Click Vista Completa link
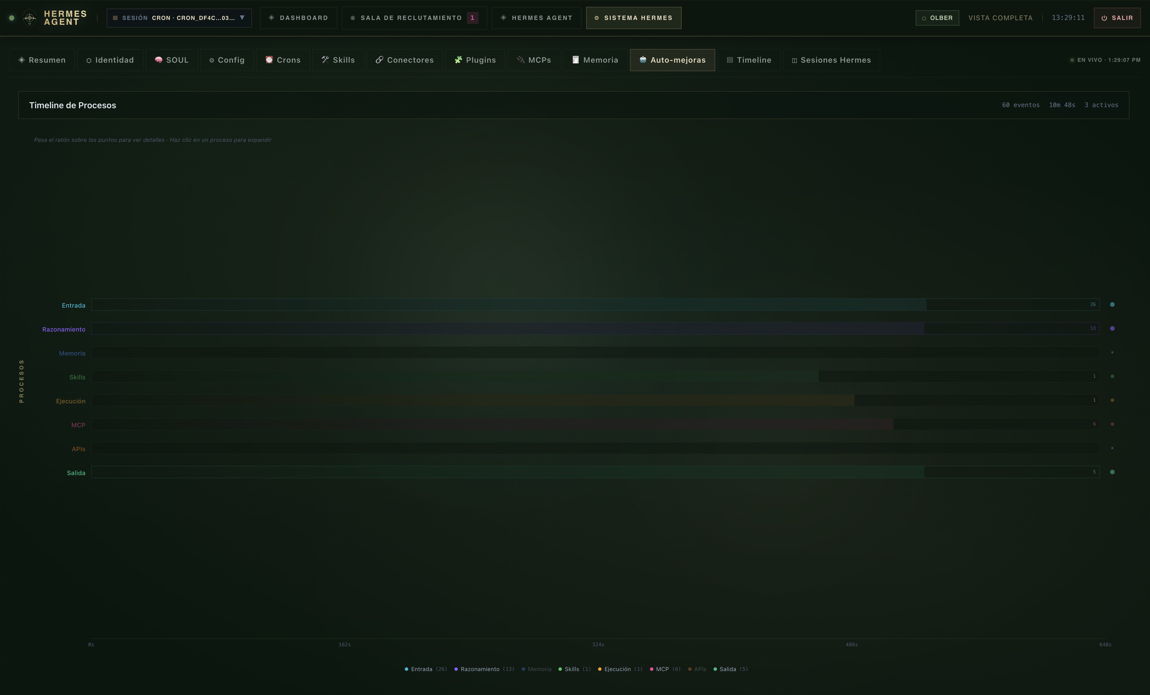The image size is (1150, 695). pos(1000,18)
